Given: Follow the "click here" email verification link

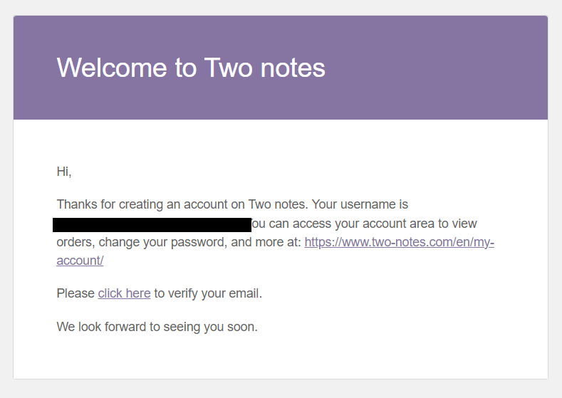Looking at the screenshot, I should (x=124, y=293).
